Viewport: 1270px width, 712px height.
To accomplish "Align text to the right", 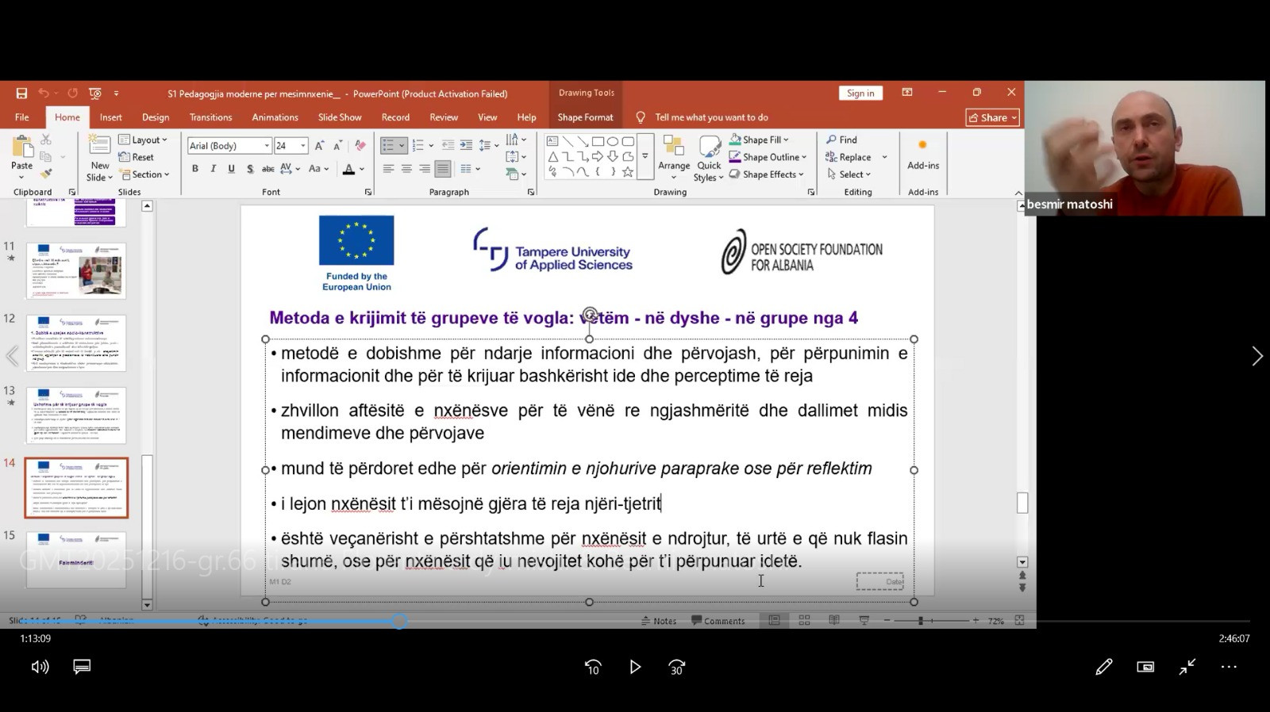I will 425,169.
